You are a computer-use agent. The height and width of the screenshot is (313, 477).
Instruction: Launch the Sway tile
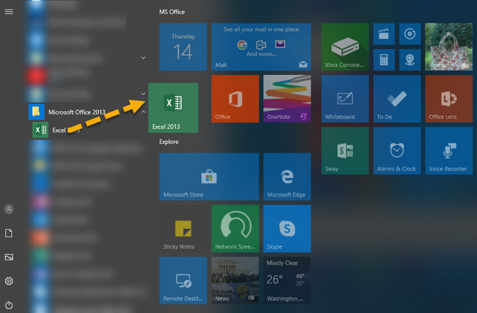345,151
